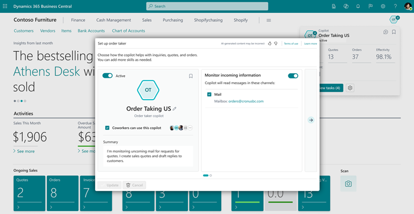The image size is (414, 214).
Task: Click the $1,906 sales amount
Action: [30, 137]
